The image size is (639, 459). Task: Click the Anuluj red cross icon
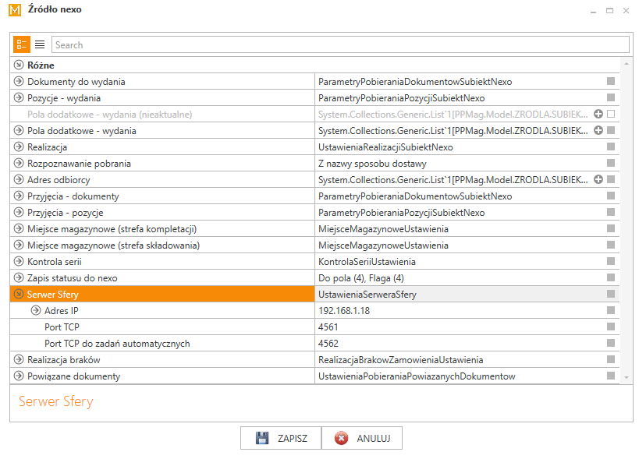pyautogui.click(x=341, y=438)
